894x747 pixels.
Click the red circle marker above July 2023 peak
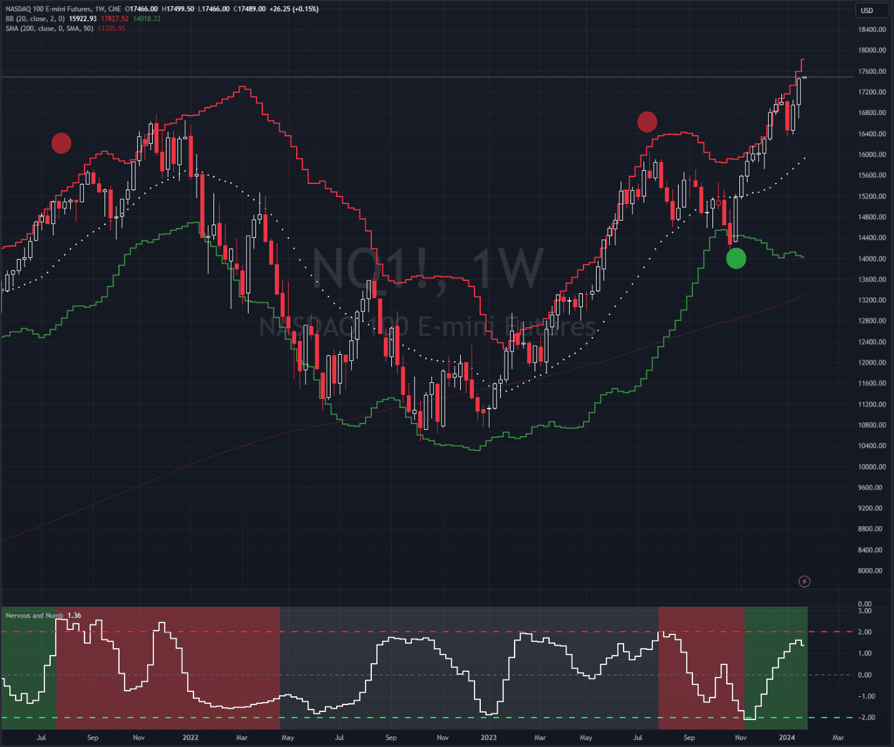tap(647, 122)
